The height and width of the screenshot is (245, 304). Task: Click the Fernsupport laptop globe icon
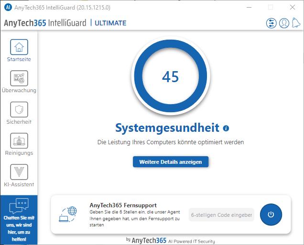[x=68, y=214]
